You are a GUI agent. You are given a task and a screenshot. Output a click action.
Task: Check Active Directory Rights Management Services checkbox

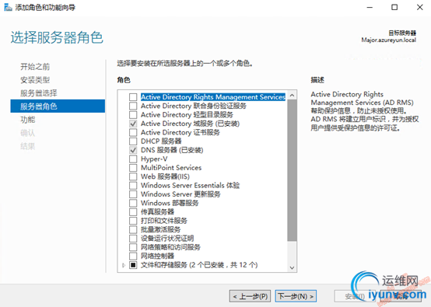pos(133,97)
